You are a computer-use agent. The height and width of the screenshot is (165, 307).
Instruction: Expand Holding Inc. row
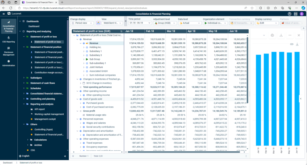pos(84,47)
